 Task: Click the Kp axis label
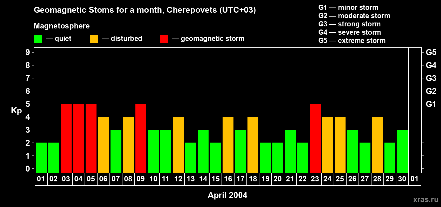[x=16, y=111]
